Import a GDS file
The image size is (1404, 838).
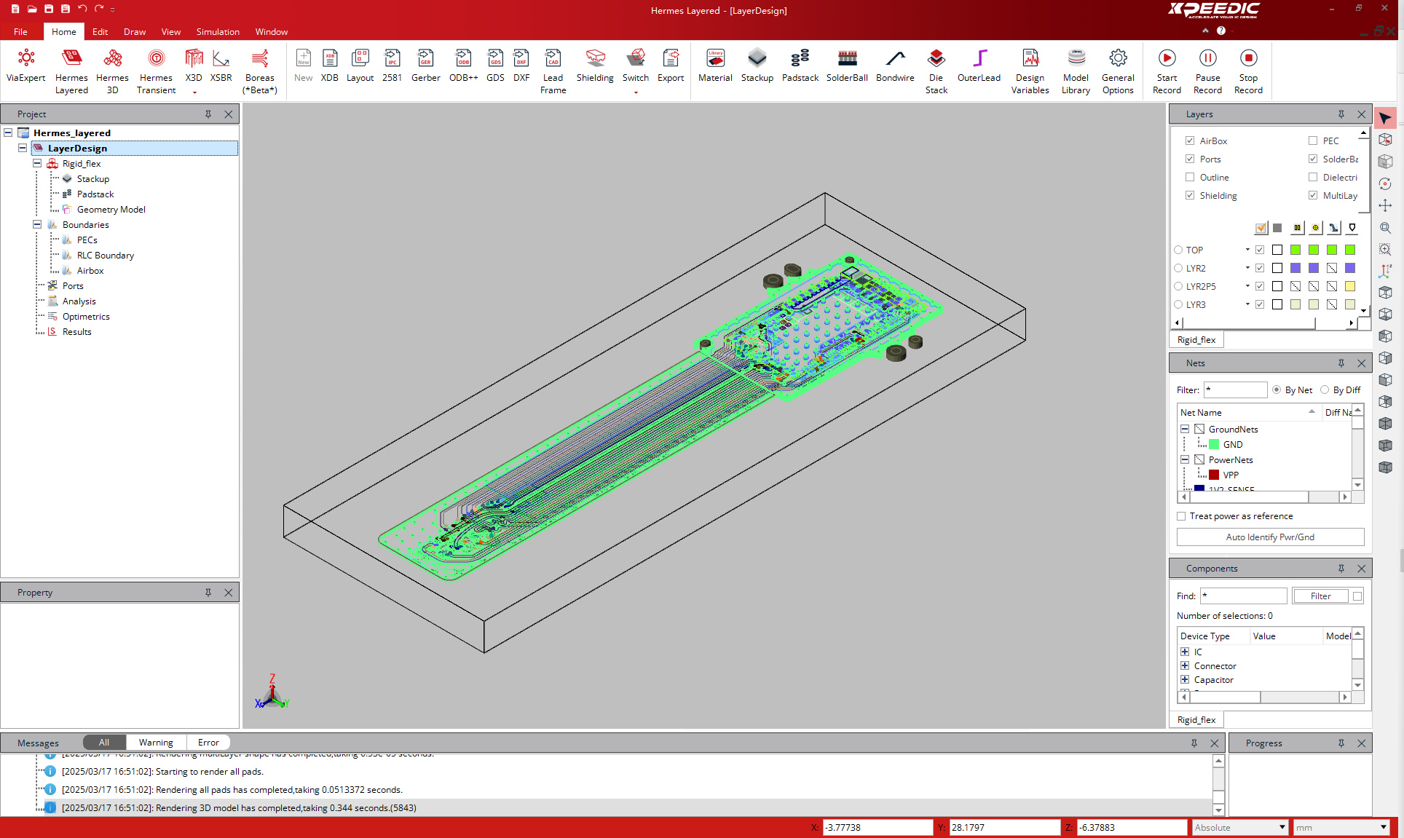point(495,66)
